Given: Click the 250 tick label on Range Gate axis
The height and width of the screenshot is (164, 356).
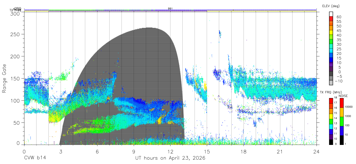Looking at the screenshot, I should (x=16, y=34).
